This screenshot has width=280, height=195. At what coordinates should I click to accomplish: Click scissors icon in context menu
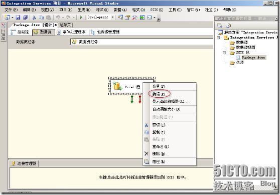(x=147, y=125)
